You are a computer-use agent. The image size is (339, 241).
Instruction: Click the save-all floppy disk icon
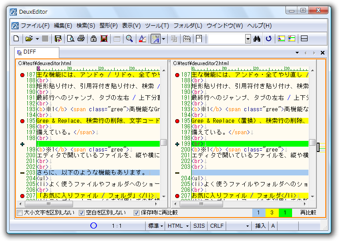coord(58,39)
